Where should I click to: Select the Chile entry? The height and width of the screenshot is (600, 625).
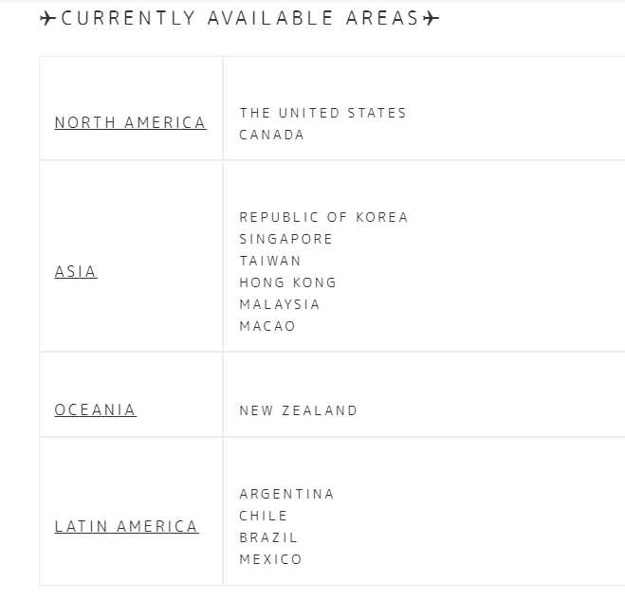(x=263, y=516)
